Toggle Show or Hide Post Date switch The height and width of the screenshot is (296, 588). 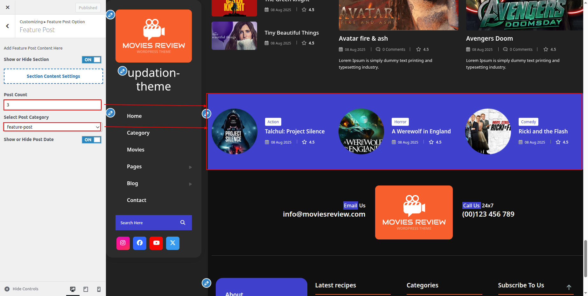(x=92, y=140)
